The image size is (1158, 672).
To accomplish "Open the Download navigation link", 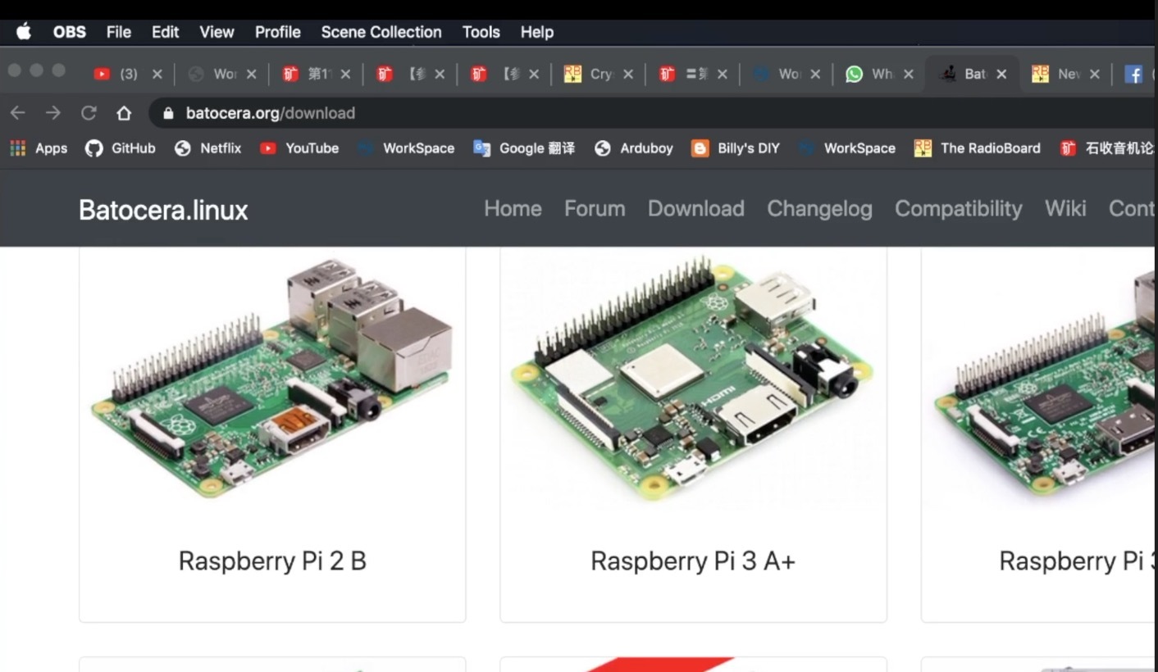I will [x=696, y=209].
